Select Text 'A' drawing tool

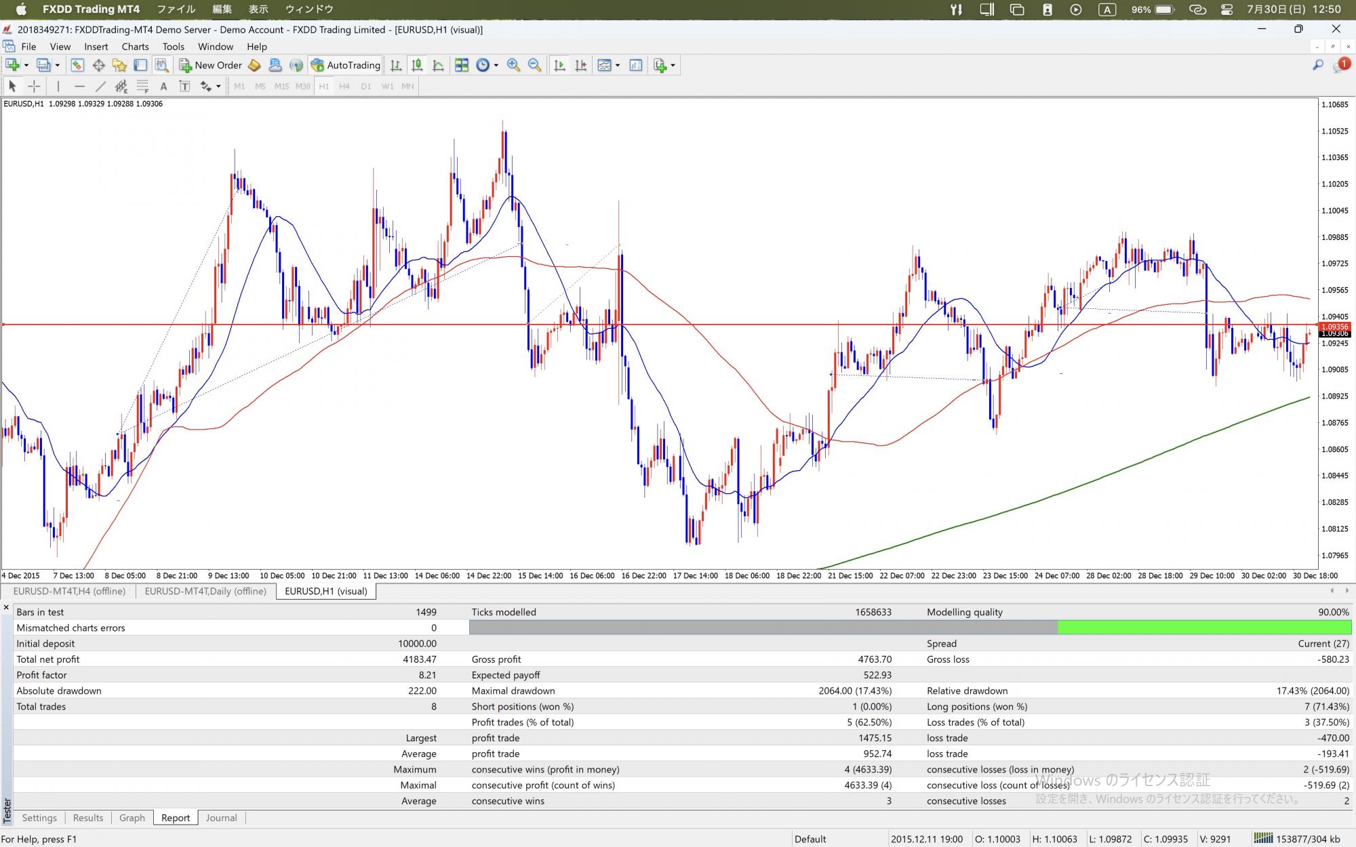[163, 86]
